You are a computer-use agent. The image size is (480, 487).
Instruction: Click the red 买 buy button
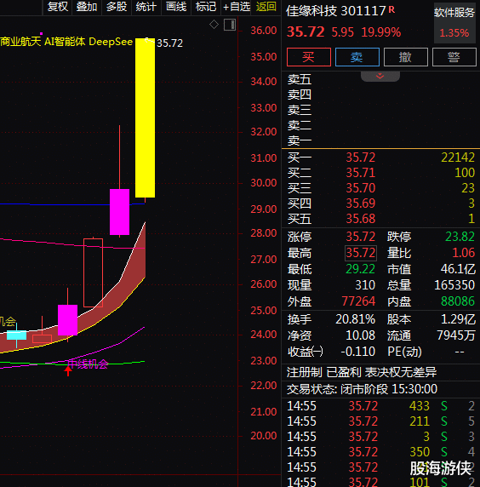309,57
